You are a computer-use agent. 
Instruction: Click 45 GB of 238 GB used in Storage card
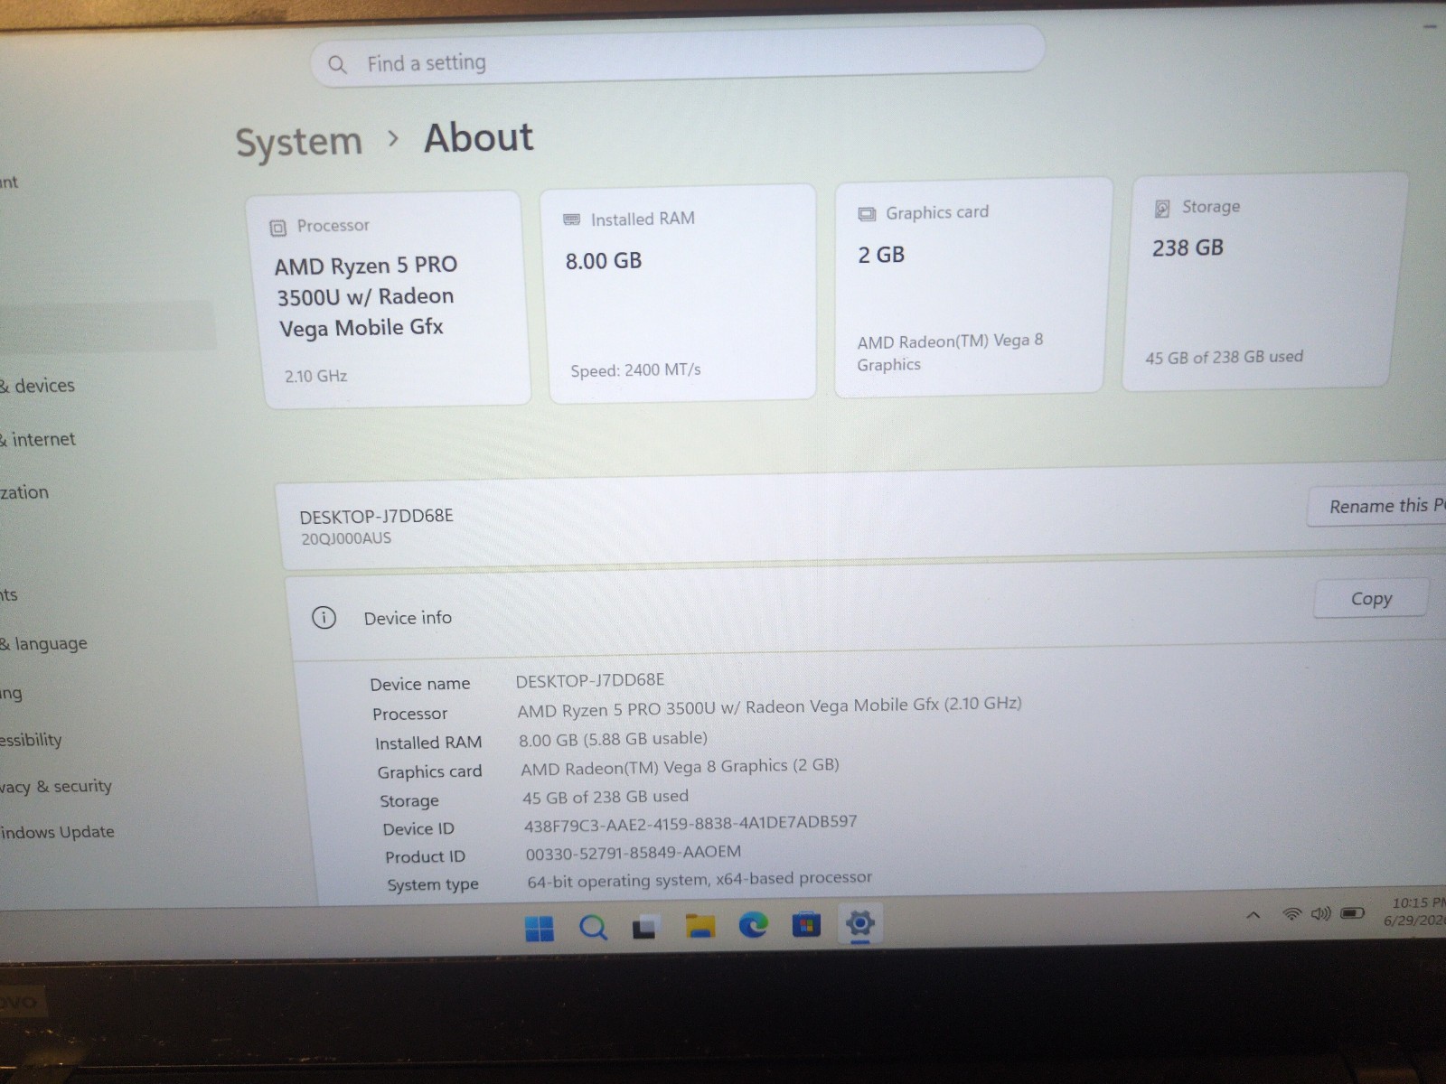pyautogui.click(x=1225, y=357)
